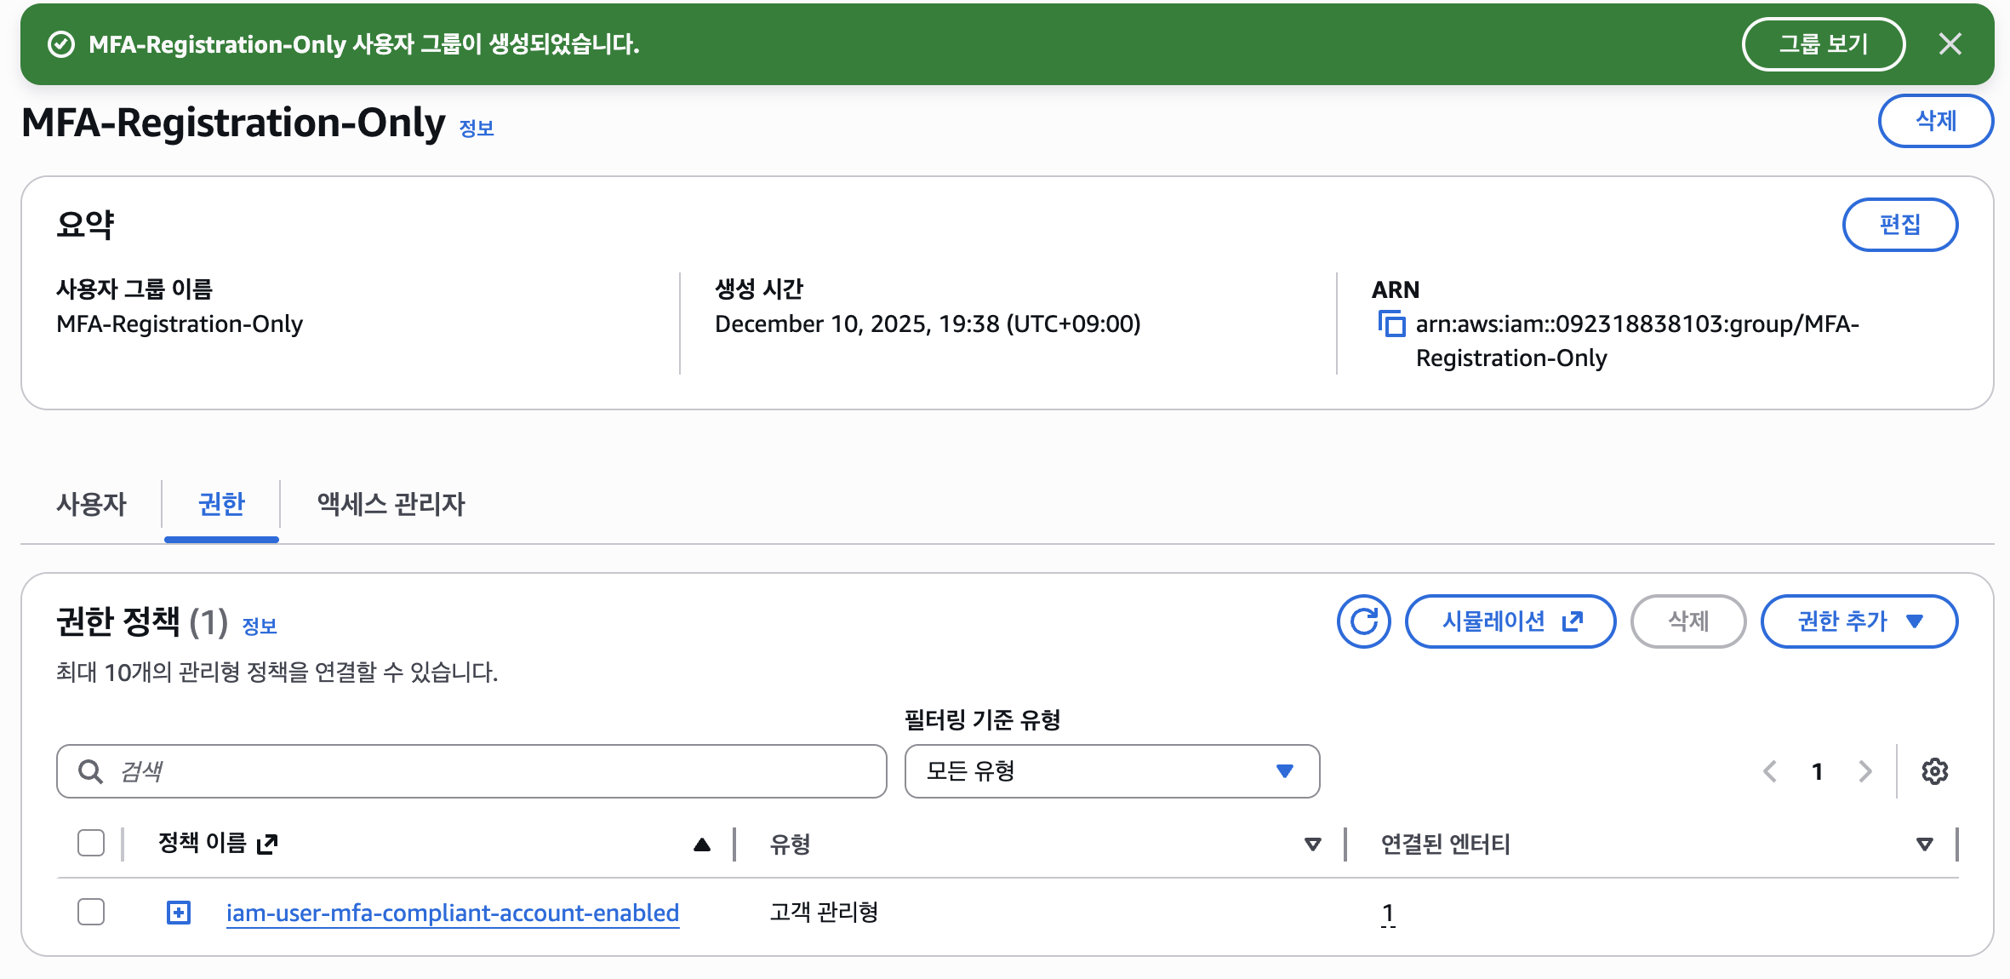Check the iam-user-mfa-compliant-account-enabled row checkbox
This screenshot has height=979, width=2010.
coord(91,912)
